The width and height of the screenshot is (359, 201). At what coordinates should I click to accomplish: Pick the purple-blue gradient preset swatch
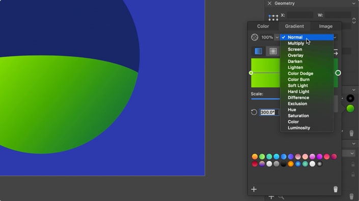coord(291,156)
